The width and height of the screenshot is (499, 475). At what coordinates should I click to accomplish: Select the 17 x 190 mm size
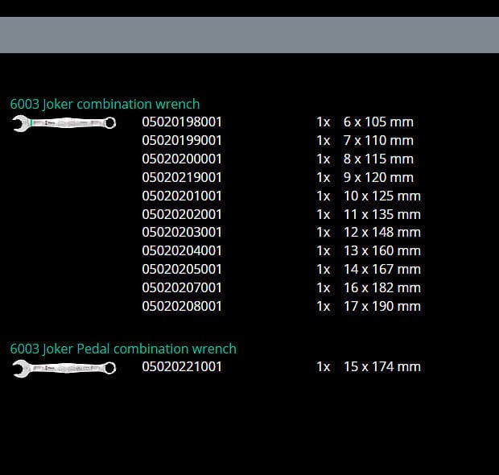coord(381,306)
